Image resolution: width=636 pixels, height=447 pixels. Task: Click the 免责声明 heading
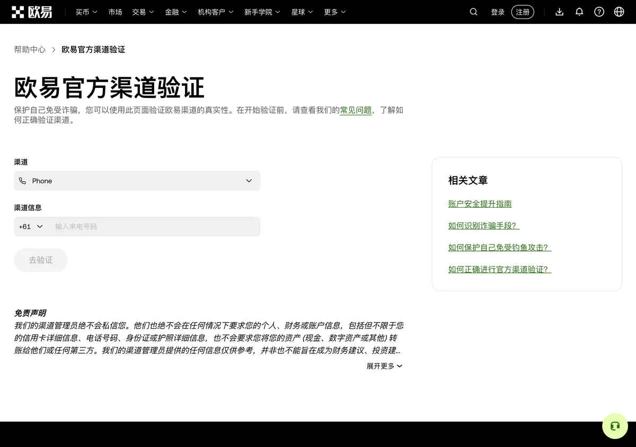(x=30, y=313)
